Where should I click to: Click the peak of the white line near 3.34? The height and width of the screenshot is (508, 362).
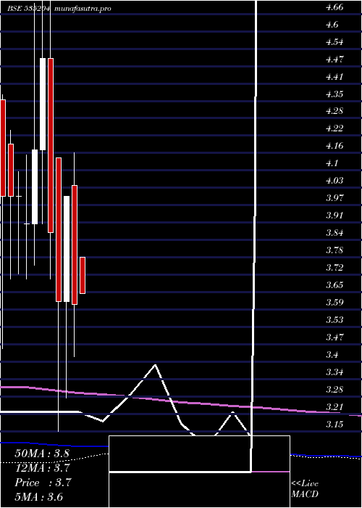pos(155,365)
